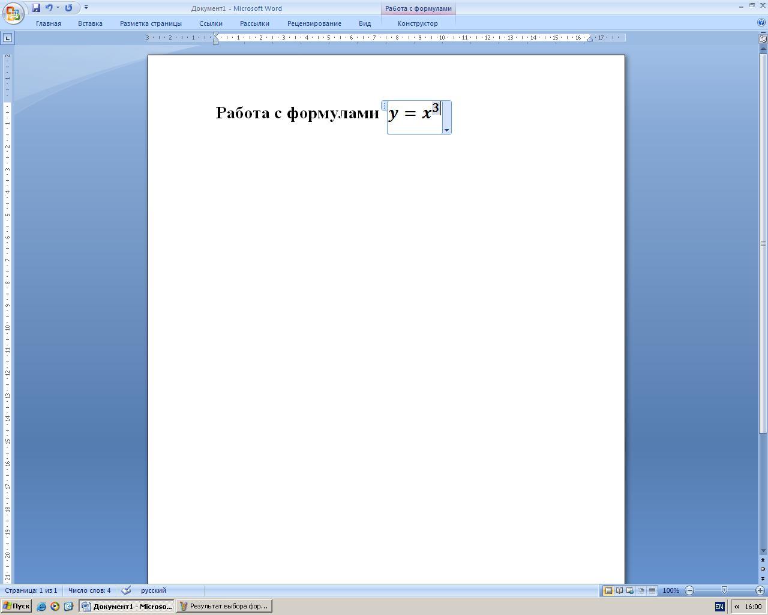768x615 pixels.
Task: Click the first-line indent marker on ruler
Action: [x=216, y=35]
